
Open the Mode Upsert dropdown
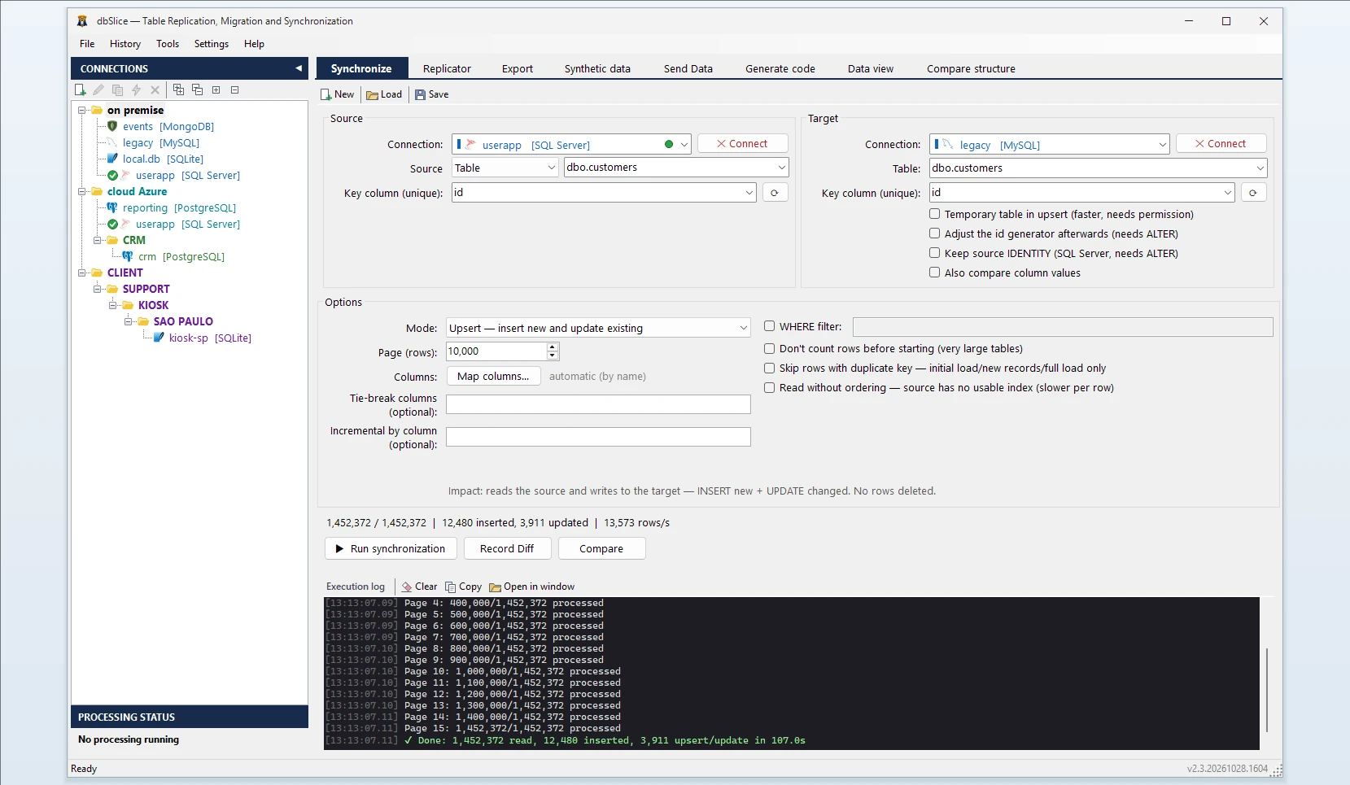click(598, 328)
